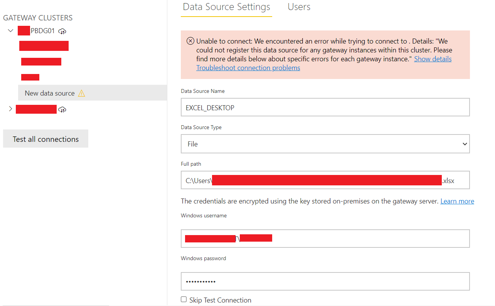Click cloud icon beside second redacted gateway cluster

62,109
